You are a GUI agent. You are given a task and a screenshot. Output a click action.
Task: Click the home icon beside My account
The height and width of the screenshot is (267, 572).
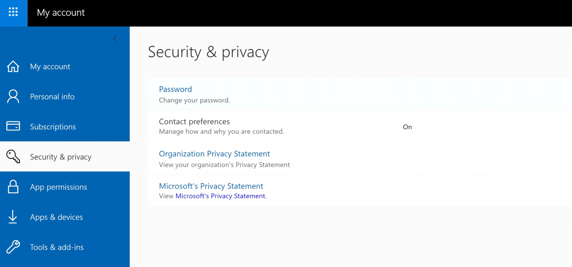tap(13, 67)
